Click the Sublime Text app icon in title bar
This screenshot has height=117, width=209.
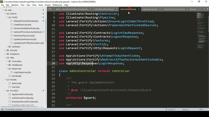coord(1,2)
